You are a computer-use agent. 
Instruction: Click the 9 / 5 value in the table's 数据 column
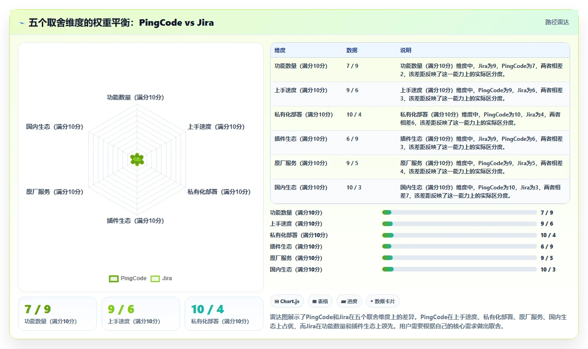click(x=352, y=163)
